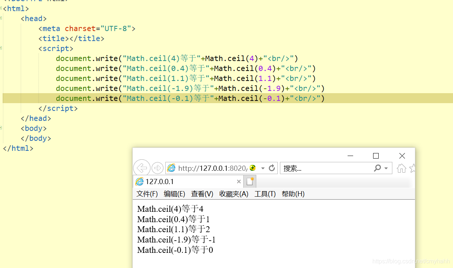453x268 pixels.
Task: Open the 编辑(E) menu
Action: (175, 194)
